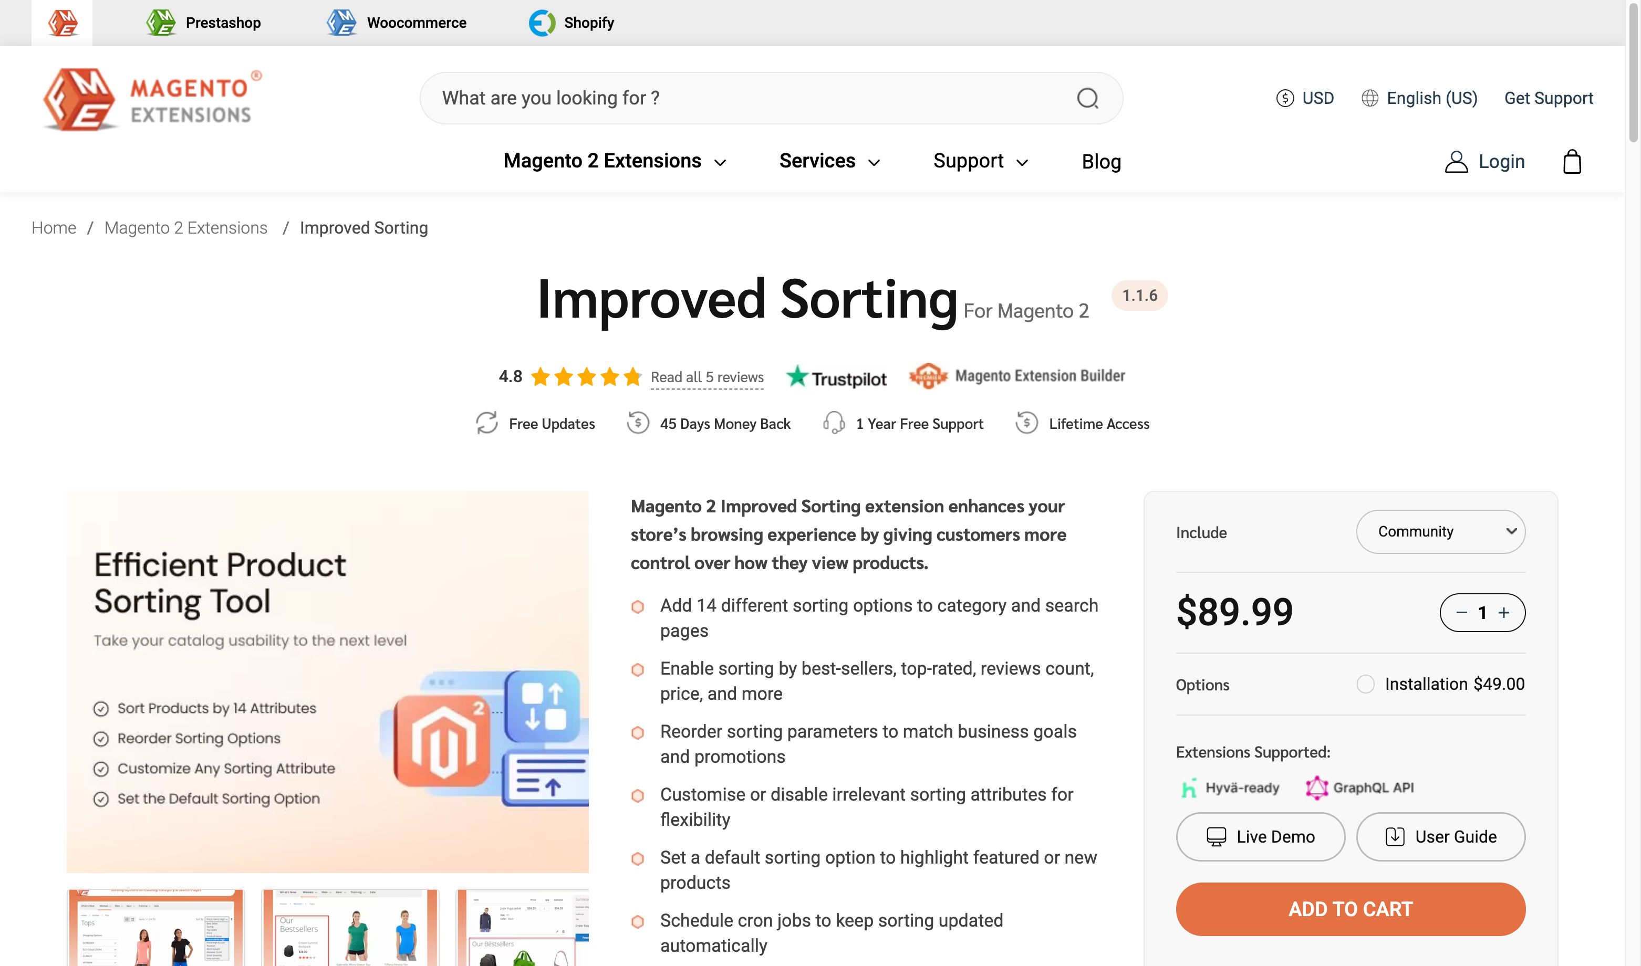Open the Community include dropdown

pos(1440,532)
